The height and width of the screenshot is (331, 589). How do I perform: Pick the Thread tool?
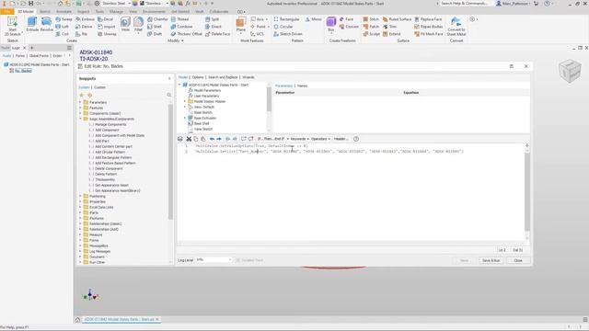tap(179, 19)
